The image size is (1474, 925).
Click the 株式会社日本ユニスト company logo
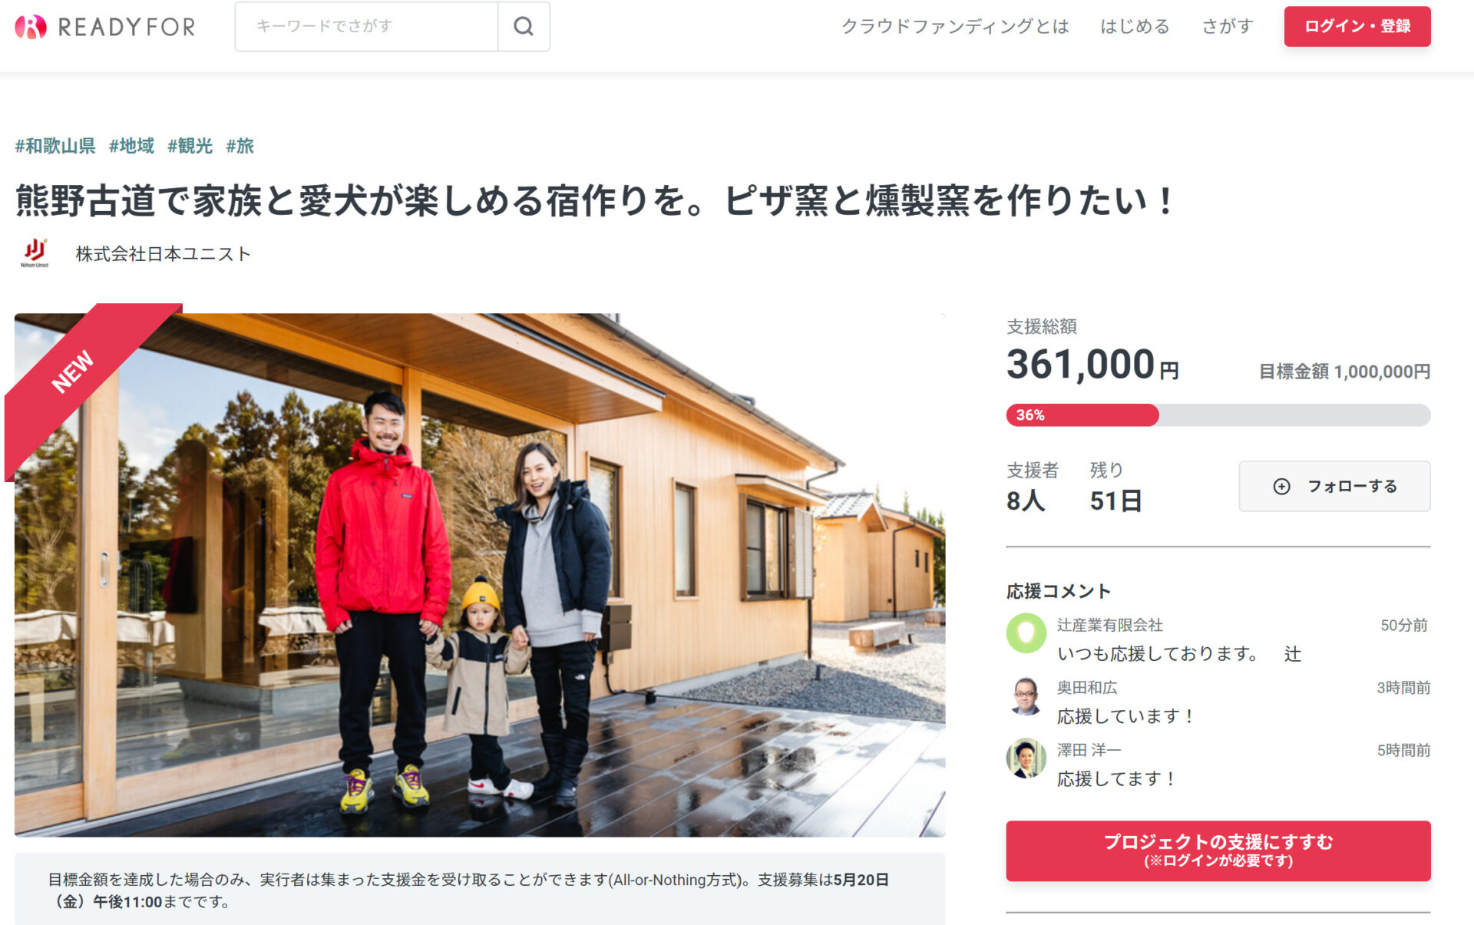pos(35,253)
